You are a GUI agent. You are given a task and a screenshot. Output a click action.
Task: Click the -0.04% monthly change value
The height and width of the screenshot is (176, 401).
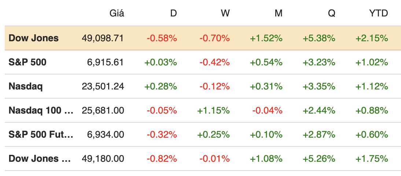(267, 110)
